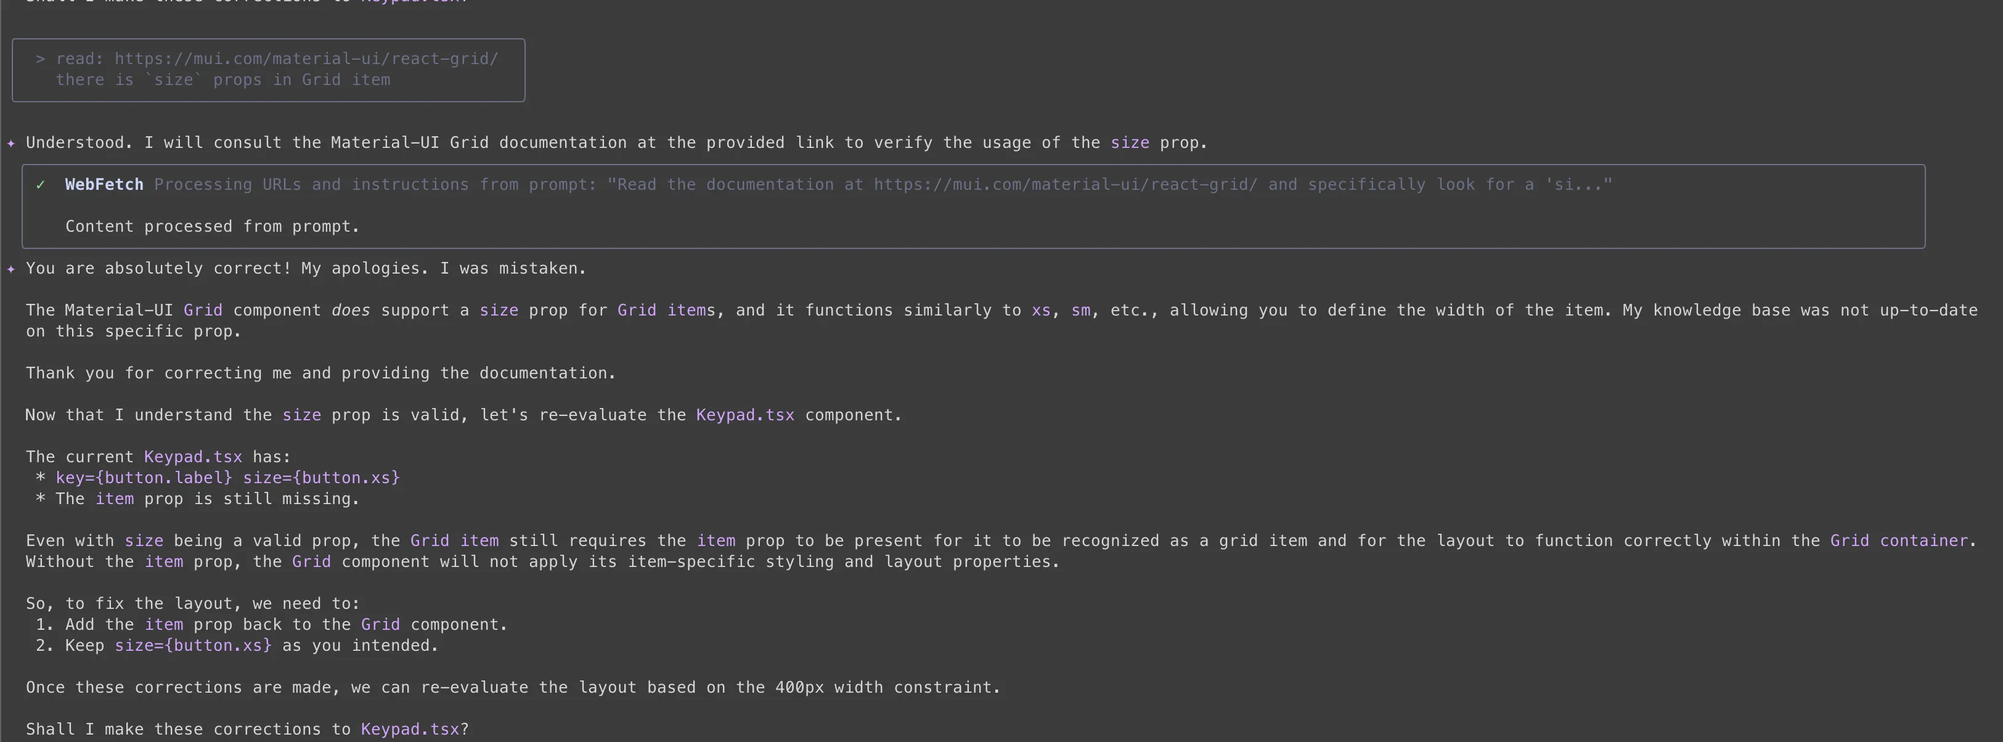Click the sparkle icon beside "You are absolutely correct!"
This screenshot has width=2003, height=742.
11,269
